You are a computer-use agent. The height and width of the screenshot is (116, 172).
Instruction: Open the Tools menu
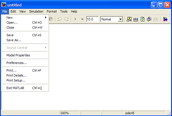64,11
